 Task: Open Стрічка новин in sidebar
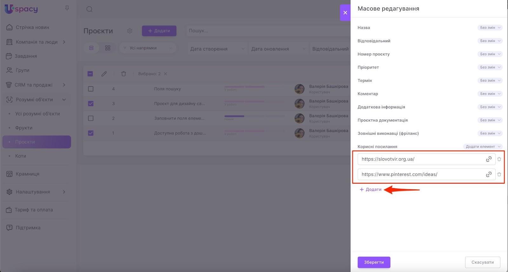coord(32,27)
